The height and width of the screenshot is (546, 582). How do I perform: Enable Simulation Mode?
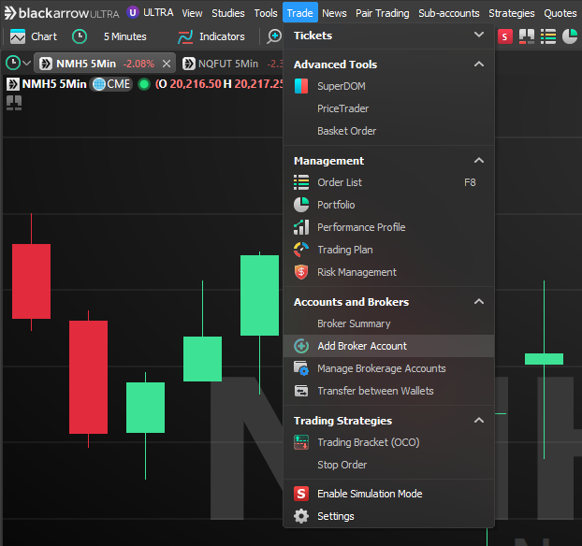point(369,494)
